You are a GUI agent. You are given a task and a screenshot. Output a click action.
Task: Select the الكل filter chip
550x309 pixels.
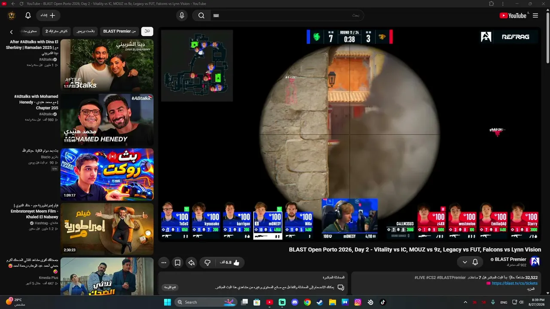[x=147, y=31]
